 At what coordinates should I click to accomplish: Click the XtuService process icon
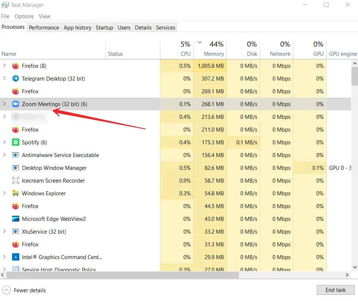click(15, 231)
